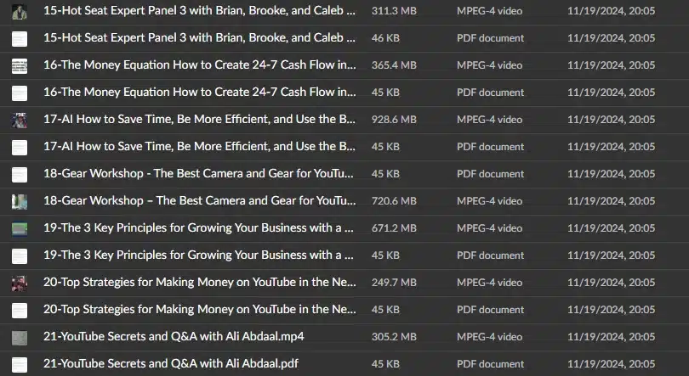Click video thumbnail of 18-Gear Workshop
Viewport: 689px width, 376px height.
[x=20, y=202]
